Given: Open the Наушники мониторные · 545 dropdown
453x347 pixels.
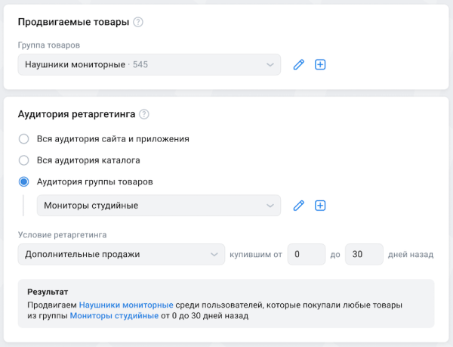Looking at the screenshot, I should (x=149, y=65).
